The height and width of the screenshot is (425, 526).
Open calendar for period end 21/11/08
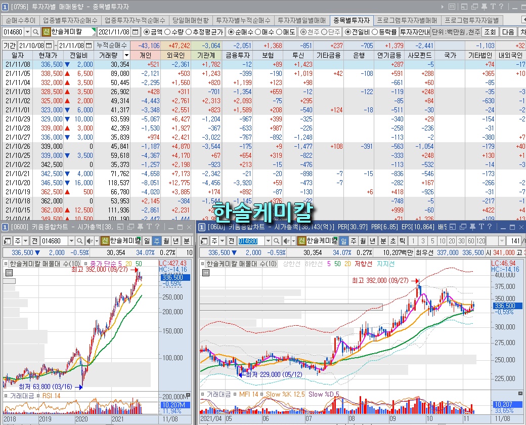pos(89,46)
